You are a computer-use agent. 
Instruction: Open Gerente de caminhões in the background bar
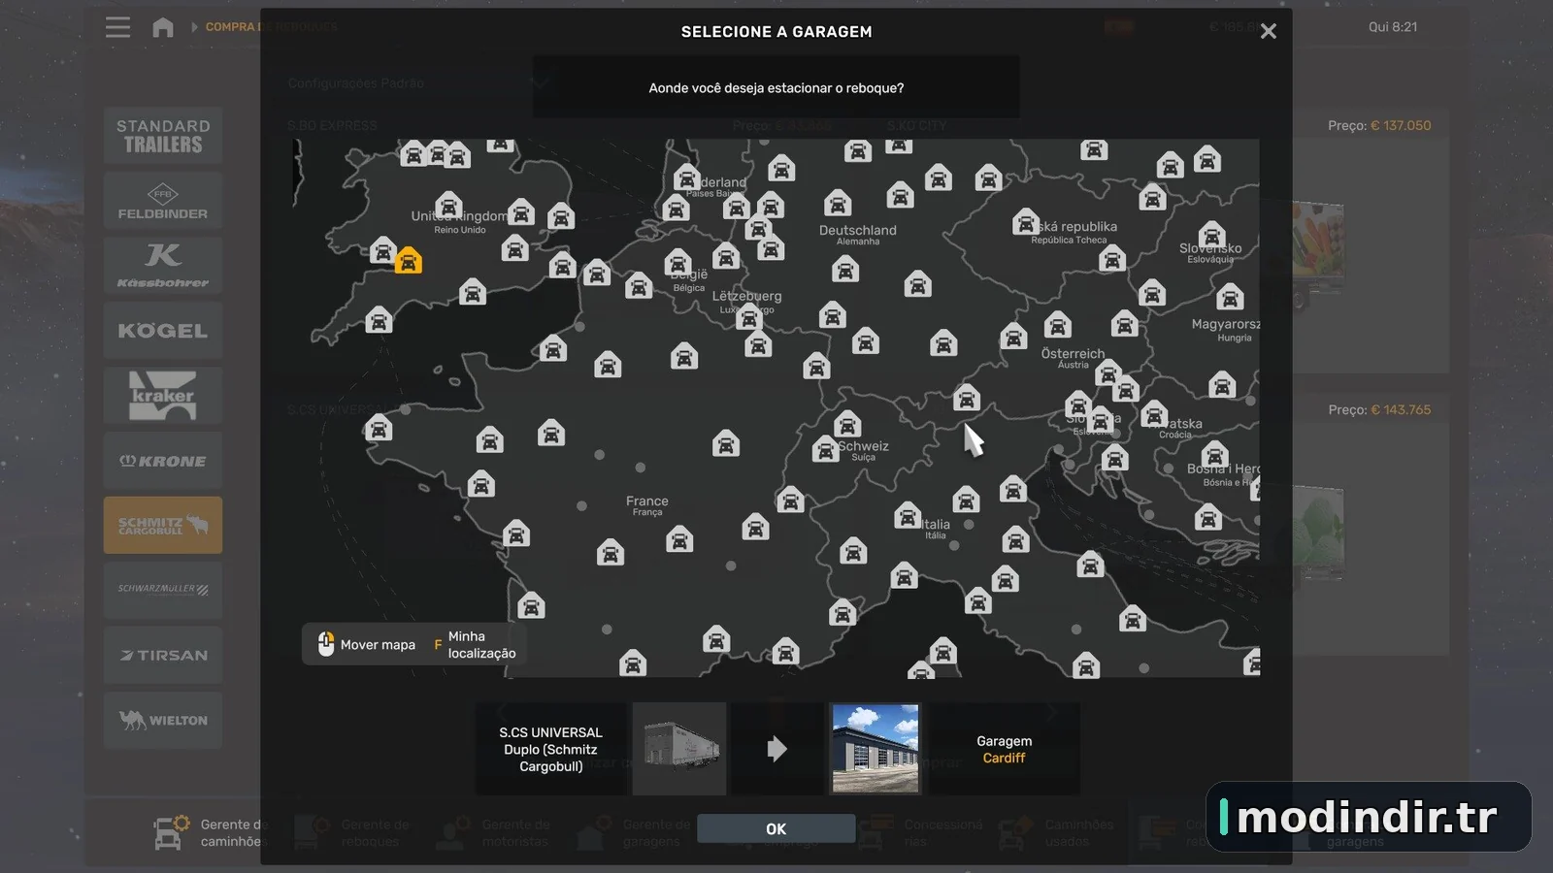(x=209, y=832)
